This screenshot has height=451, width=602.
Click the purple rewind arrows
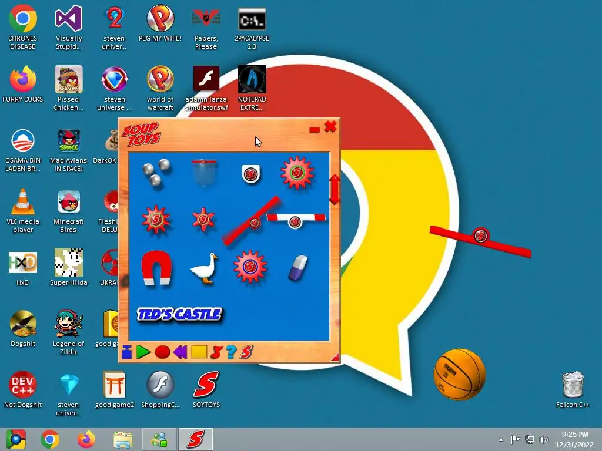coord(180,352)
